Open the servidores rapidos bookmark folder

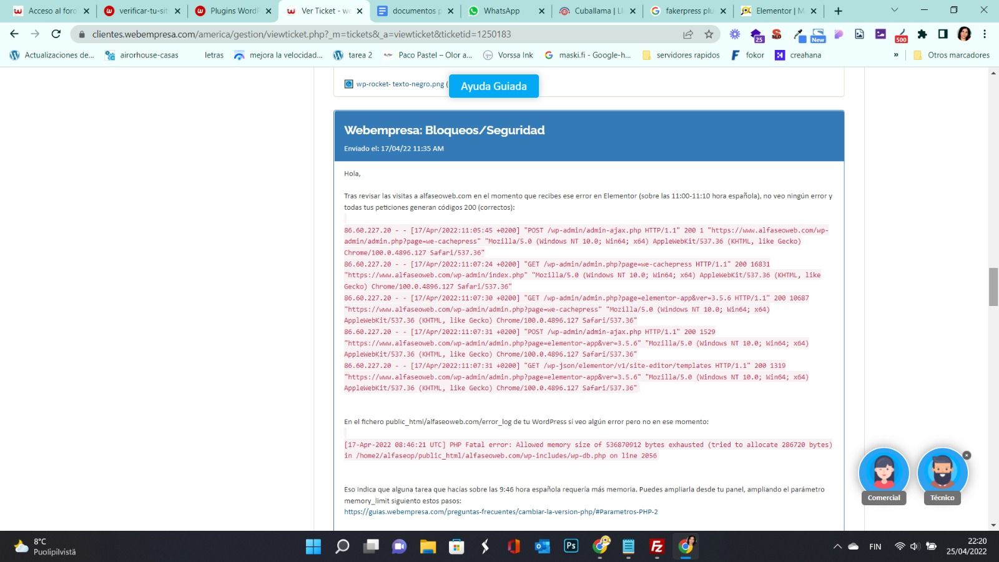coord(681,55)
